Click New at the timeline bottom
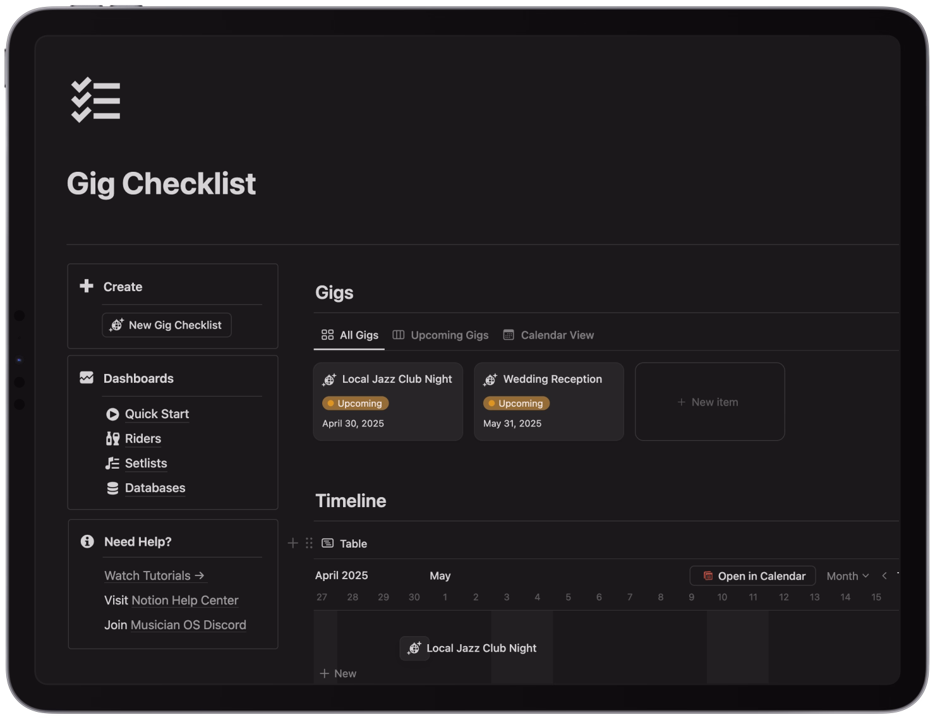This screenshot has width=935, height=720. click(x=338, y=674)
